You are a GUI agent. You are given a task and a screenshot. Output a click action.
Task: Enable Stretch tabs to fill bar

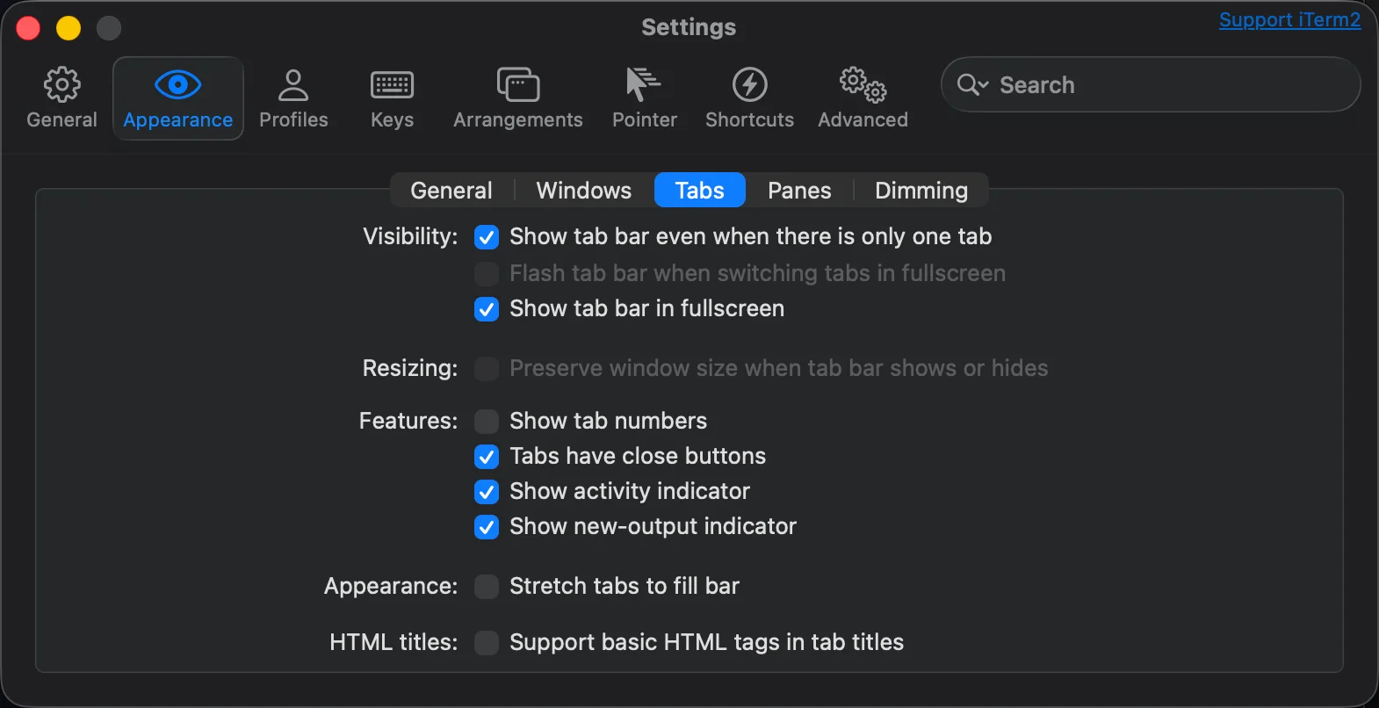(487, 587)
